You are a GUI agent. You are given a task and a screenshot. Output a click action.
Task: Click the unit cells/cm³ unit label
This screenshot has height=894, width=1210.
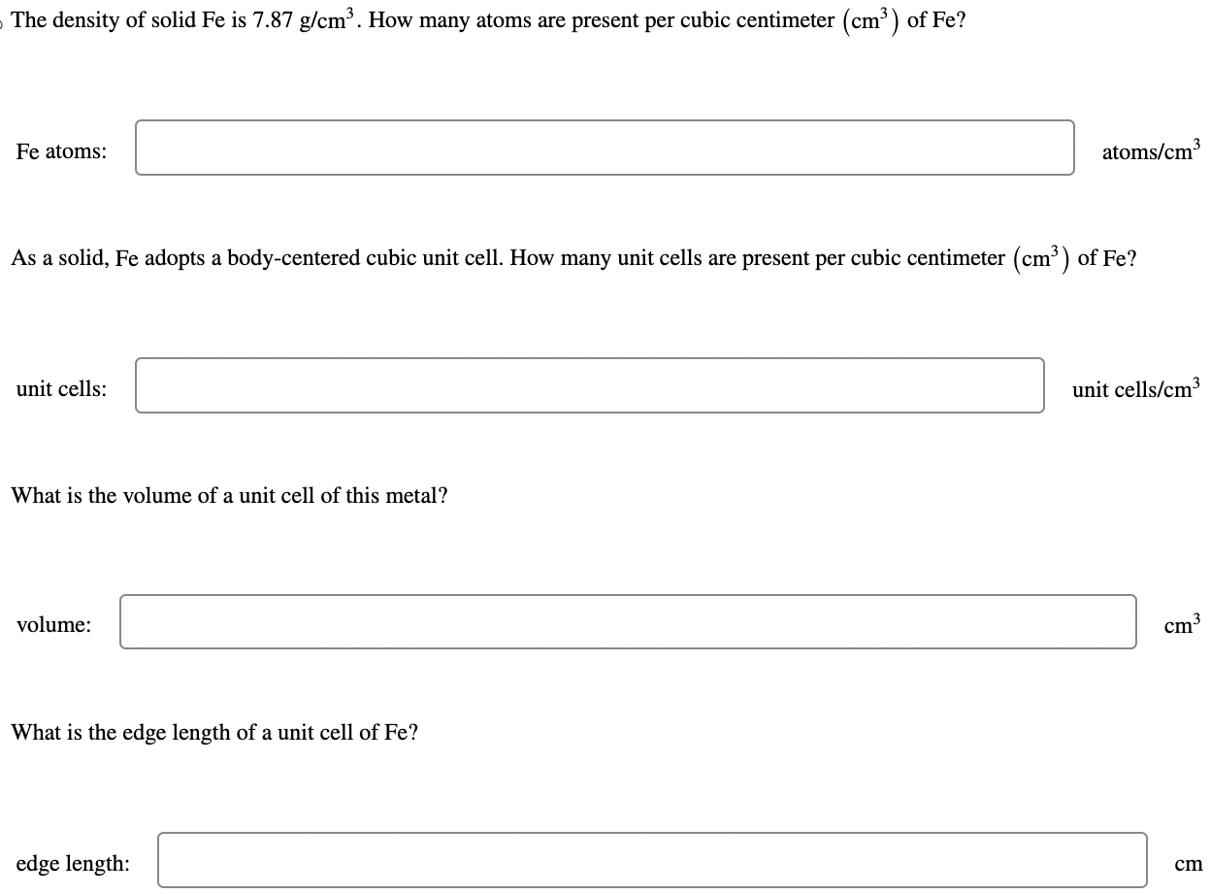pos(1136,390)
